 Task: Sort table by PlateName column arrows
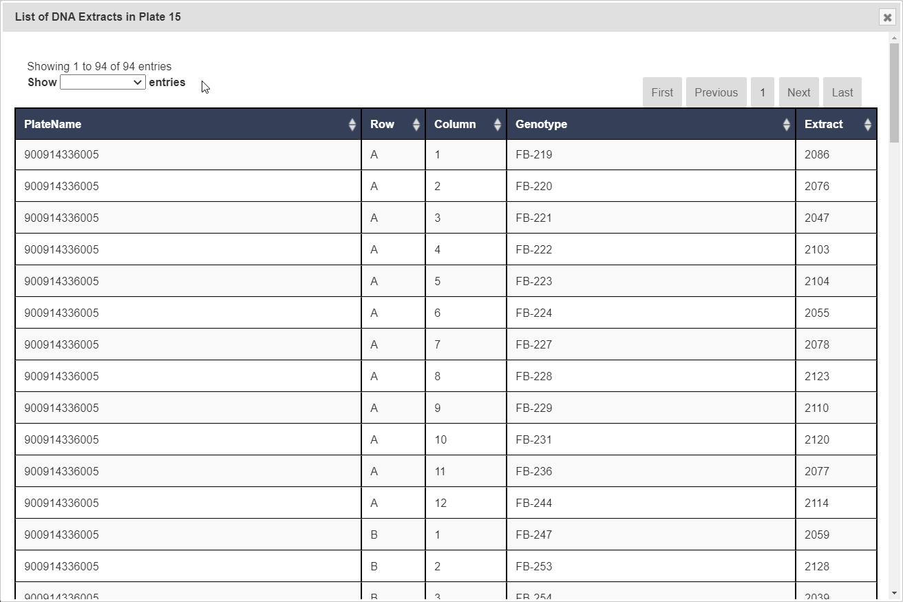tap(352, 125)
